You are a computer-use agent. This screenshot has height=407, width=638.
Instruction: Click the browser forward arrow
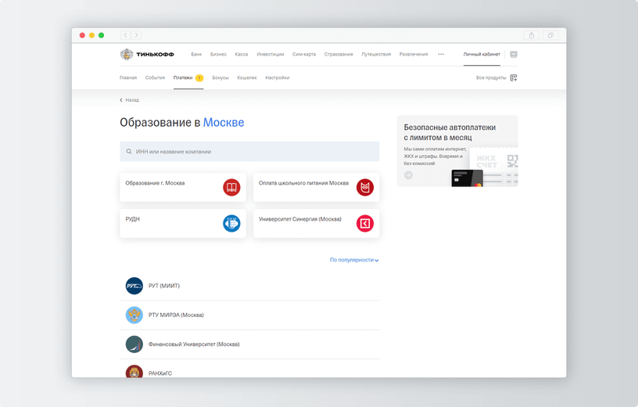[136, 35]
